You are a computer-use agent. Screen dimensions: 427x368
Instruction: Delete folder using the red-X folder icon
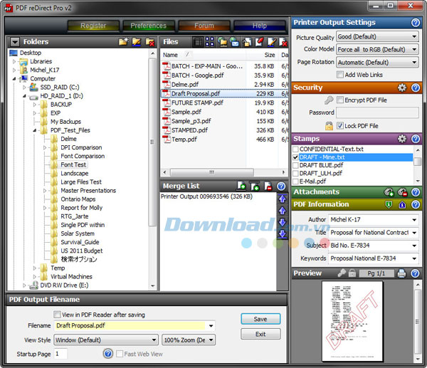click(149, 42)
